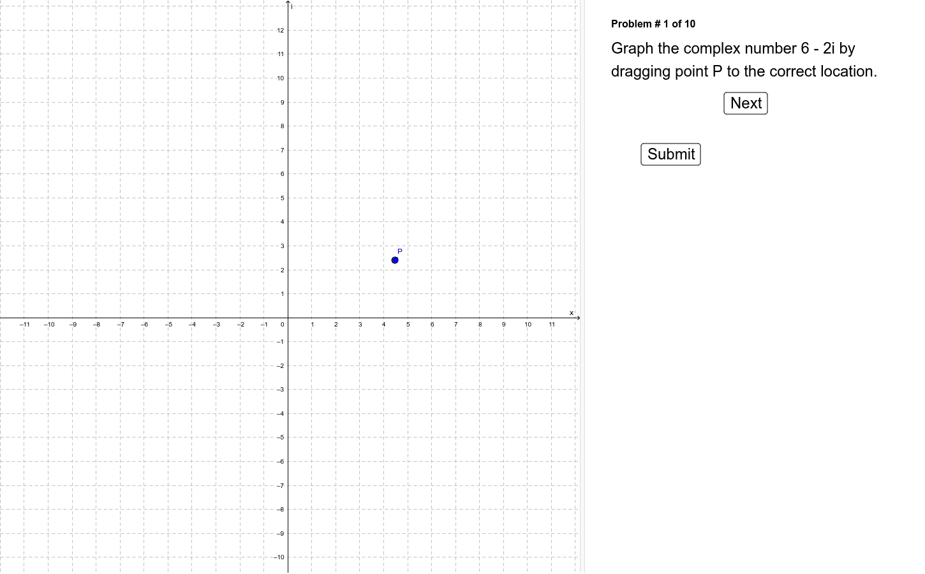Select the blue point P
Screen dimensions: 925x574
[x=395, y=260]
